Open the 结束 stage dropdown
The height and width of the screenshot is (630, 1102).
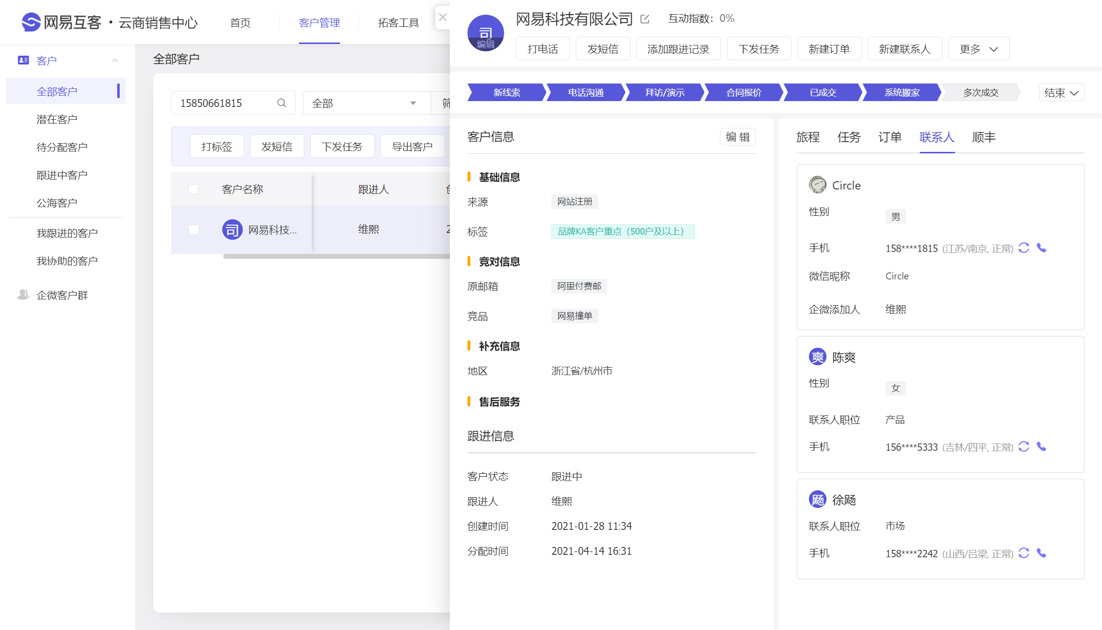pos(1061,93)
